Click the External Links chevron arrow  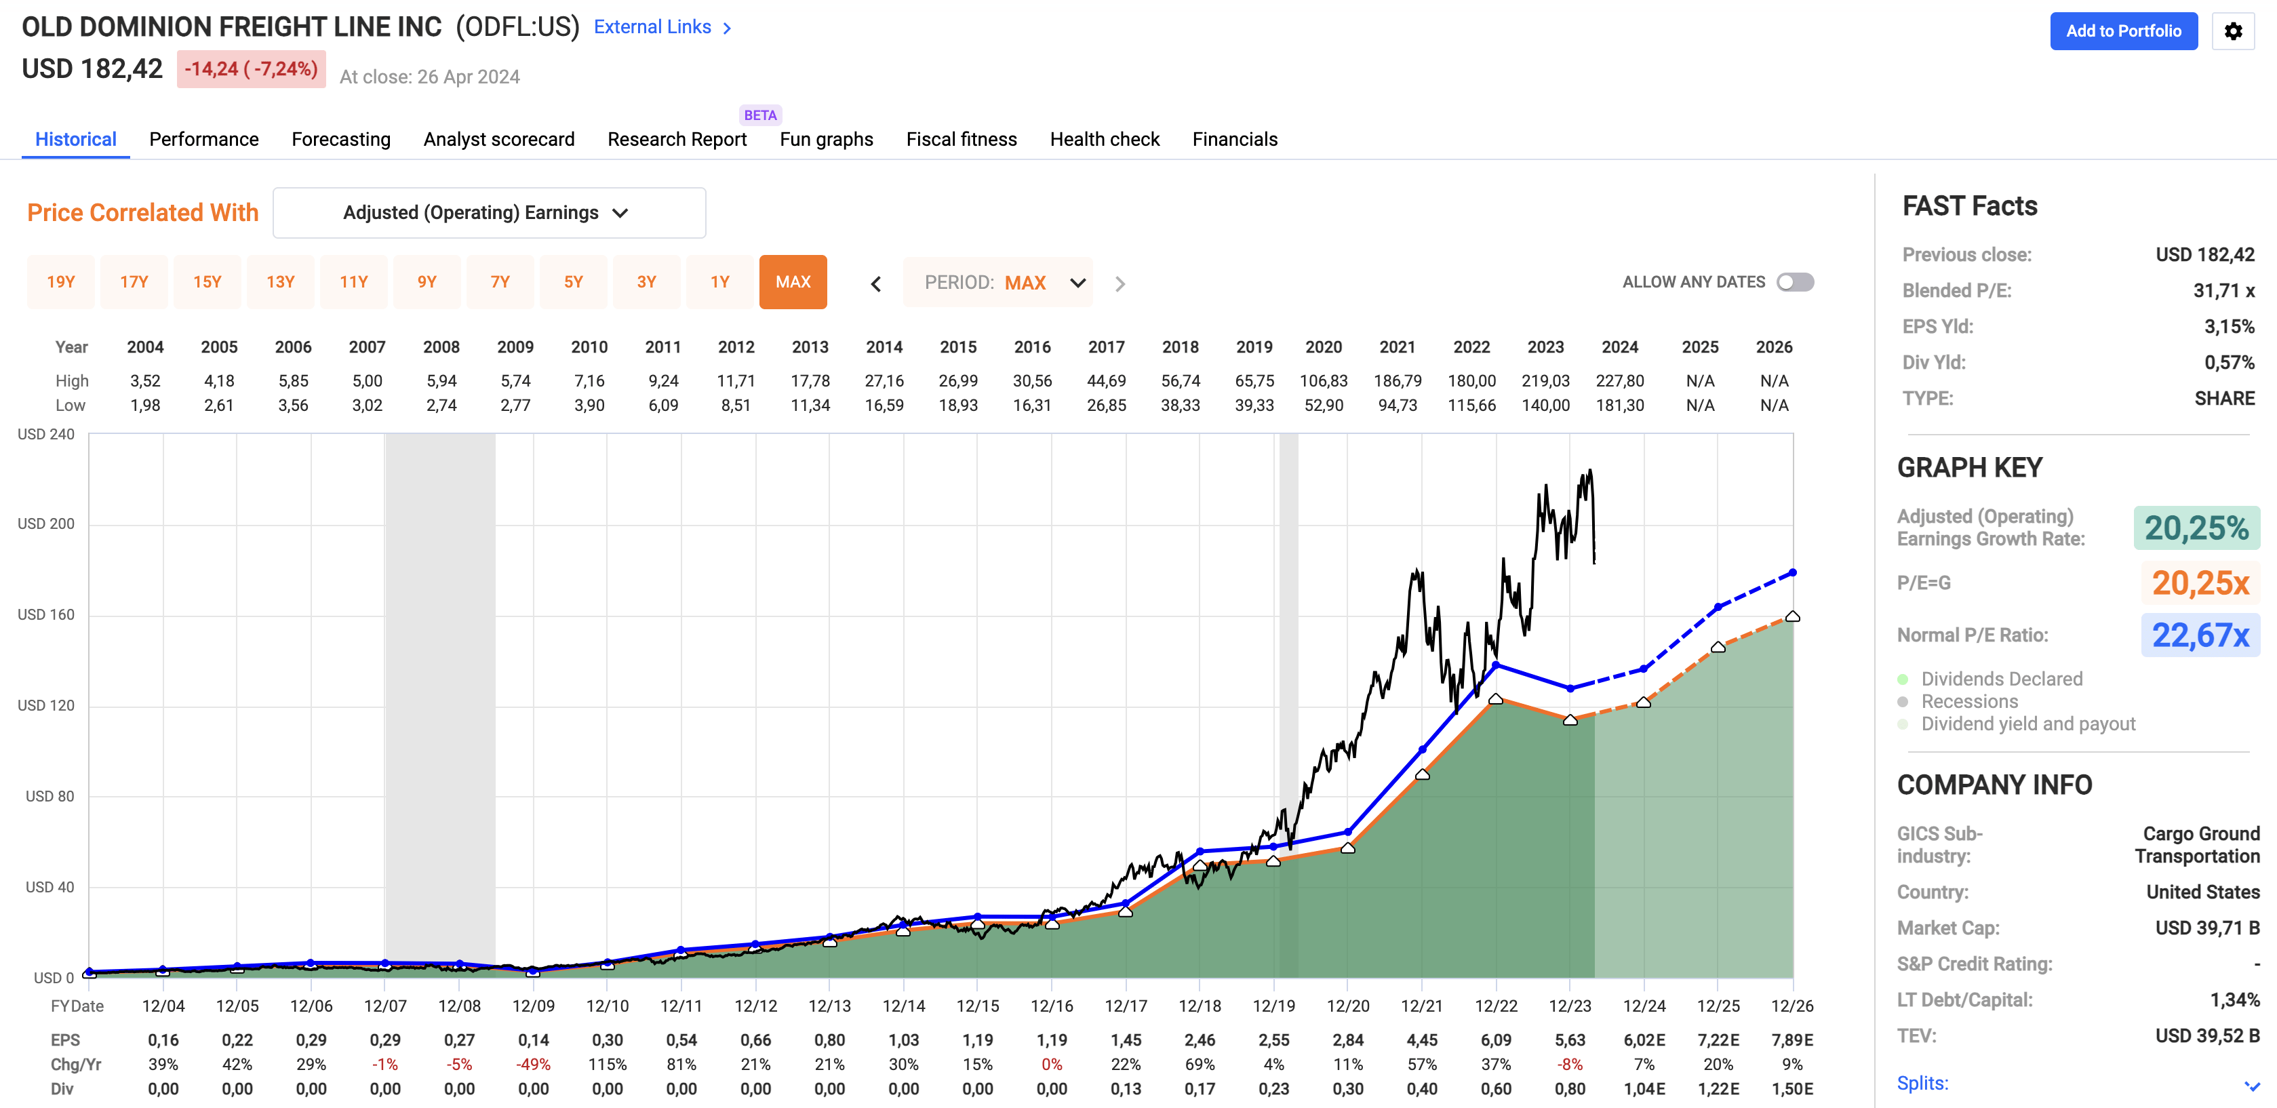point(728,28)
